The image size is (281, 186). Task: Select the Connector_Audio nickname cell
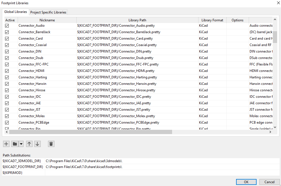[x=47, y=26]
